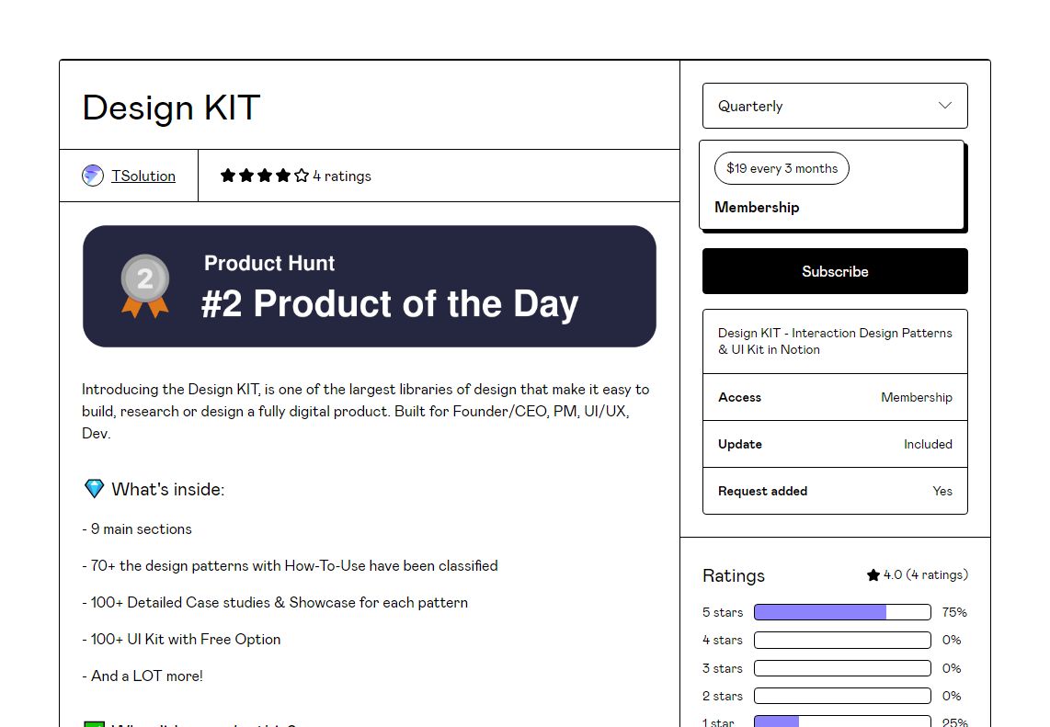The height and width of the screenshot is (727, 1050).
Task: Click the chevron arrow in Quarterly selector
Action: click(945, 105)
